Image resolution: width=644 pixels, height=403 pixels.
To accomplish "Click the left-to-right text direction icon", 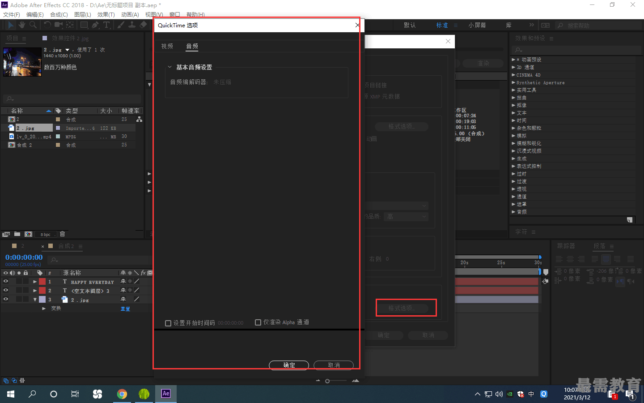I will coord(620,282).
